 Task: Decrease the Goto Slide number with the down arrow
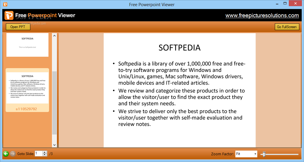[x=45, y=155]
